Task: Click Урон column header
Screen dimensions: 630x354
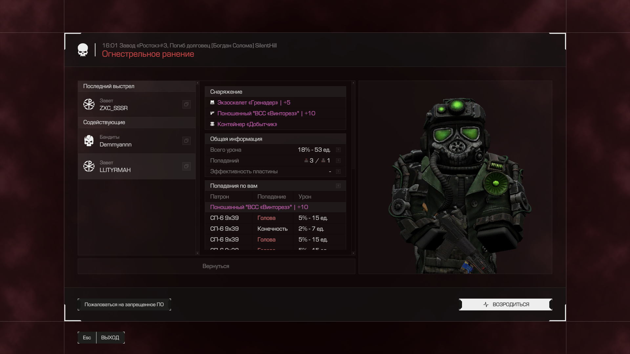Action: (305, 197)
